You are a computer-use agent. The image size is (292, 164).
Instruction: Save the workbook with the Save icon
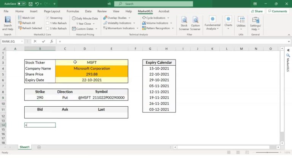(30, 4)
